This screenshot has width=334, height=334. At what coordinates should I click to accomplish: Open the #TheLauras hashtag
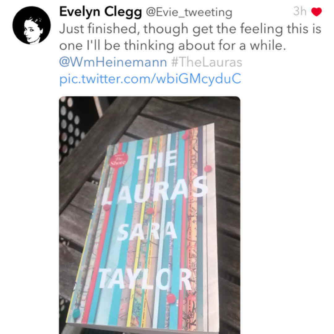click(x=207, y=62)
